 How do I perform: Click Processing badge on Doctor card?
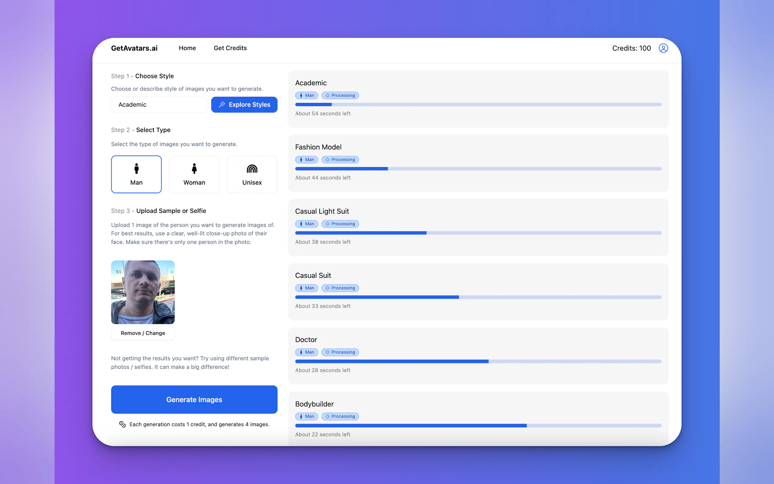(x=340, y=352)
